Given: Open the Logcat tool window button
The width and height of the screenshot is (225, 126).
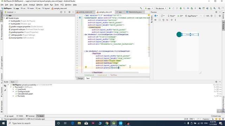Looking at the screenshot, I should 9,116.
